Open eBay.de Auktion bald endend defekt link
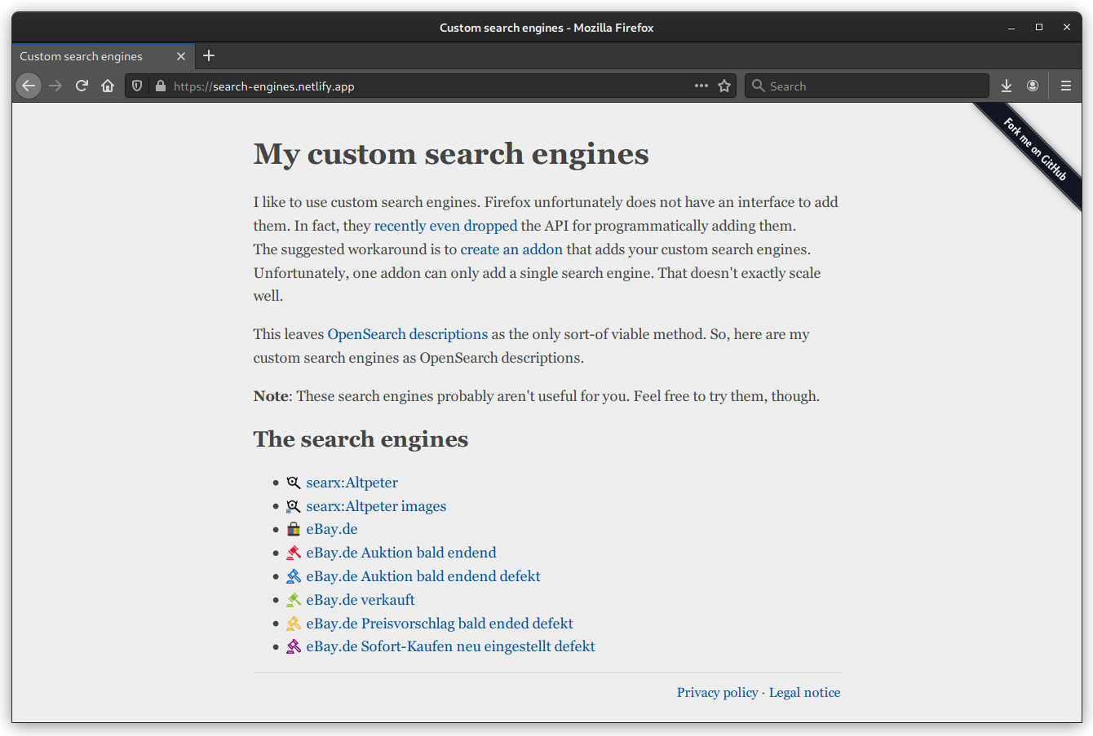The width and height of the screenshot is (1093, 736). [x=423, y=576]
